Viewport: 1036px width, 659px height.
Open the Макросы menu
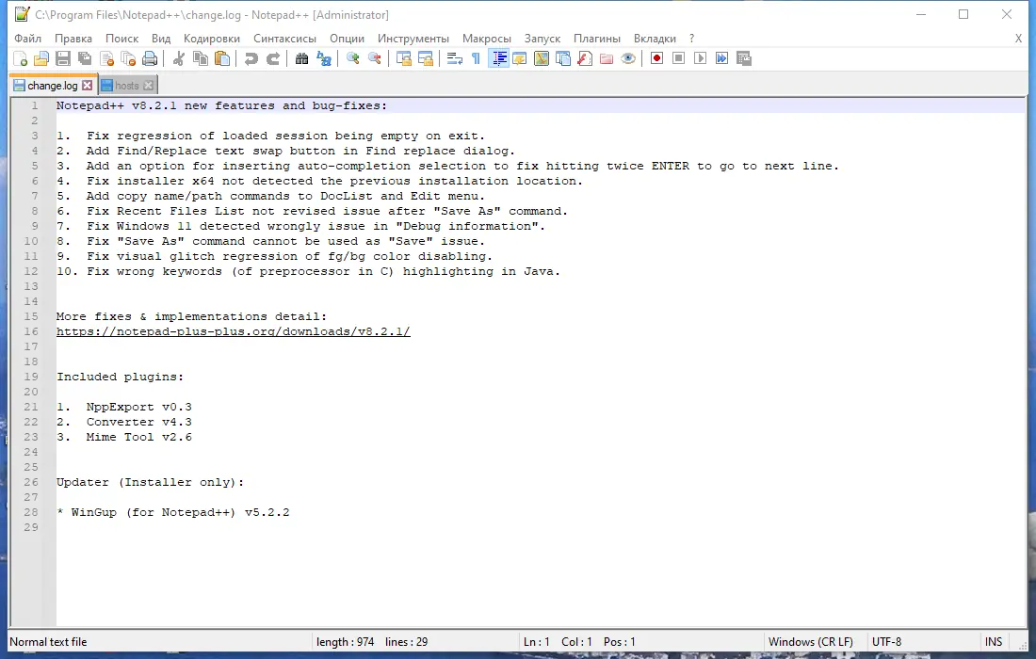tap(487, 39)
